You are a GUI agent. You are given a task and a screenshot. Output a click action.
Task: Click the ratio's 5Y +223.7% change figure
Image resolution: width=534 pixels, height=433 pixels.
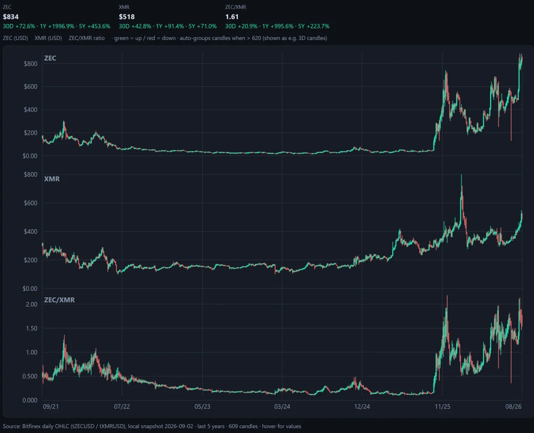coord(314,26)
